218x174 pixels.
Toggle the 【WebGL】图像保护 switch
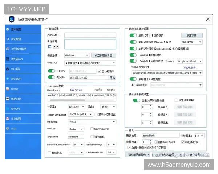[133, 55]
